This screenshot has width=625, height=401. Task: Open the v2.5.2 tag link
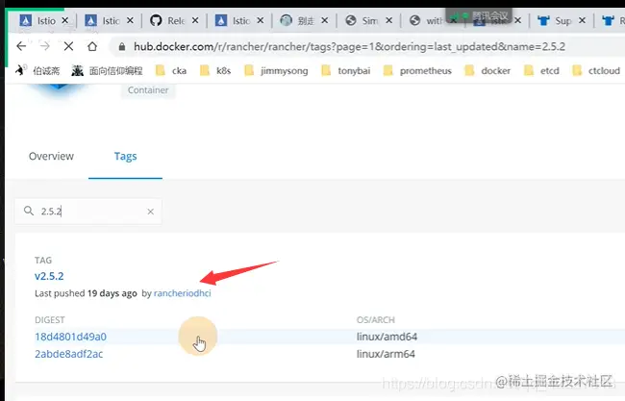coord(49,276)
